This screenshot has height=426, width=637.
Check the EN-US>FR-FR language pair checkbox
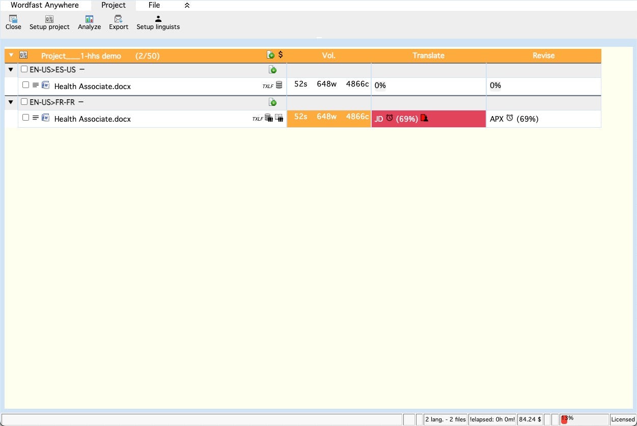click(x=23, y=102)
